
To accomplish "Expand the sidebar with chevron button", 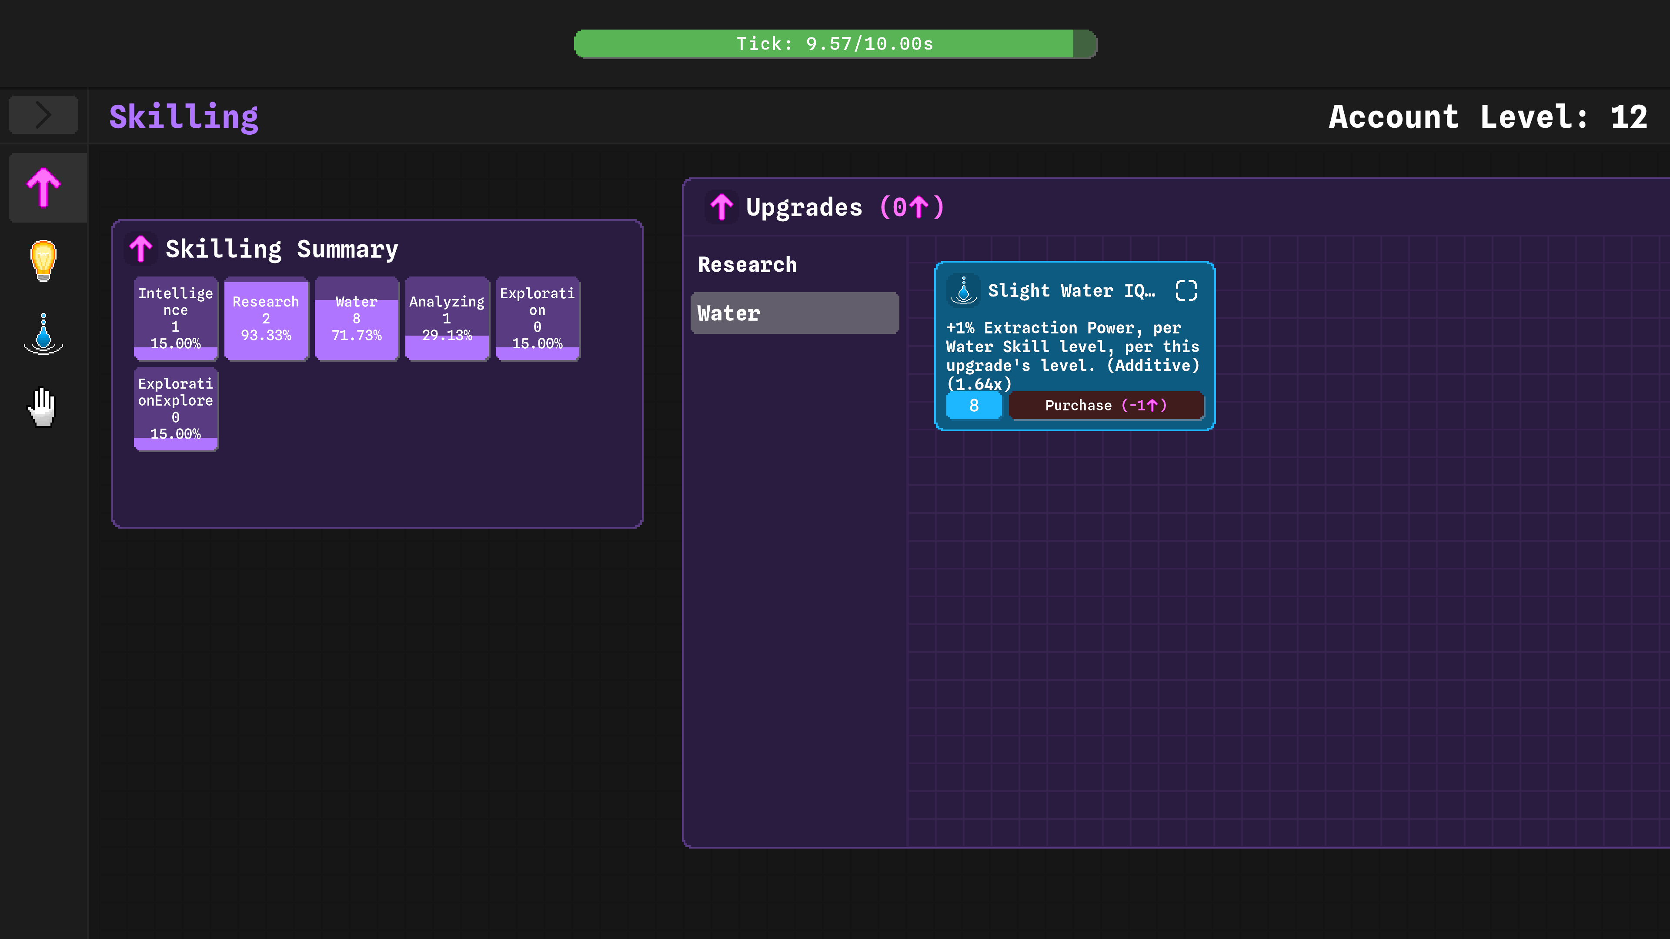I will (x=43, y=115).
